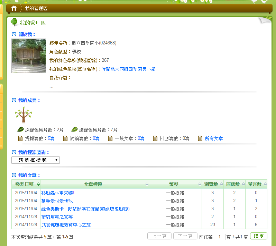Viewport: 276px width, 246px height.
Task: Click the document icon beside 提報篇數
Action: pyautogui.click(x=20, y=138)
